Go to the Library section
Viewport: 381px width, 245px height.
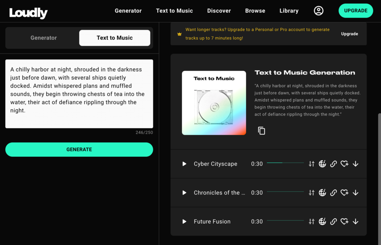[289, 10]
